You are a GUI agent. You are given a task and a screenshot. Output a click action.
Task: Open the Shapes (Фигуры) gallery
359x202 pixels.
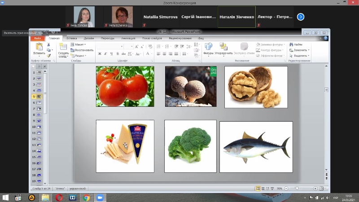tap(208, 47)
